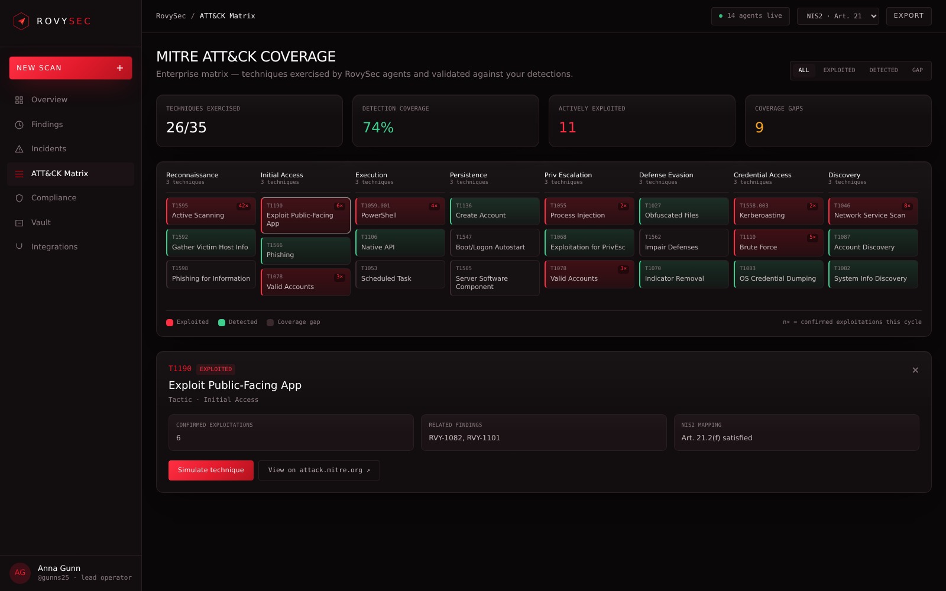
Task: Open the T1566 Phishing technique card
Action: point(306,251)
